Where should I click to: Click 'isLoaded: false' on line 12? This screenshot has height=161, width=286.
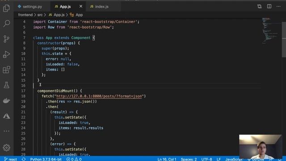(62, 64)
